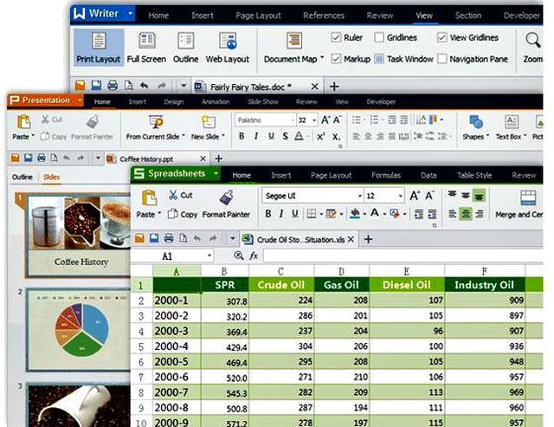This screenshot has width=554, height=427.
Task: Choose Outline view in Writer ribbon
Action: click(185, 48)
